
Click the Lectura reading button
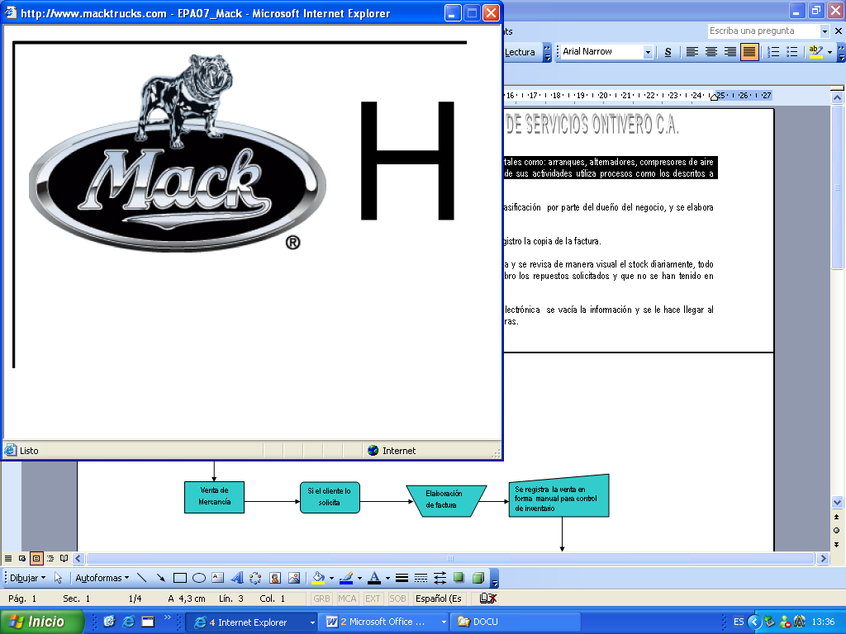520,52
